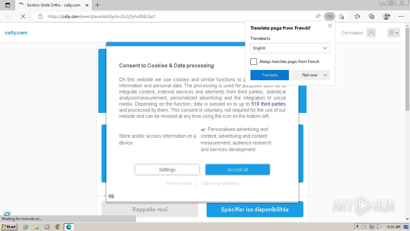Click the Rappelle-moi button
The width and height of the screenshot is (410, 231).
[x=150, y=210]
